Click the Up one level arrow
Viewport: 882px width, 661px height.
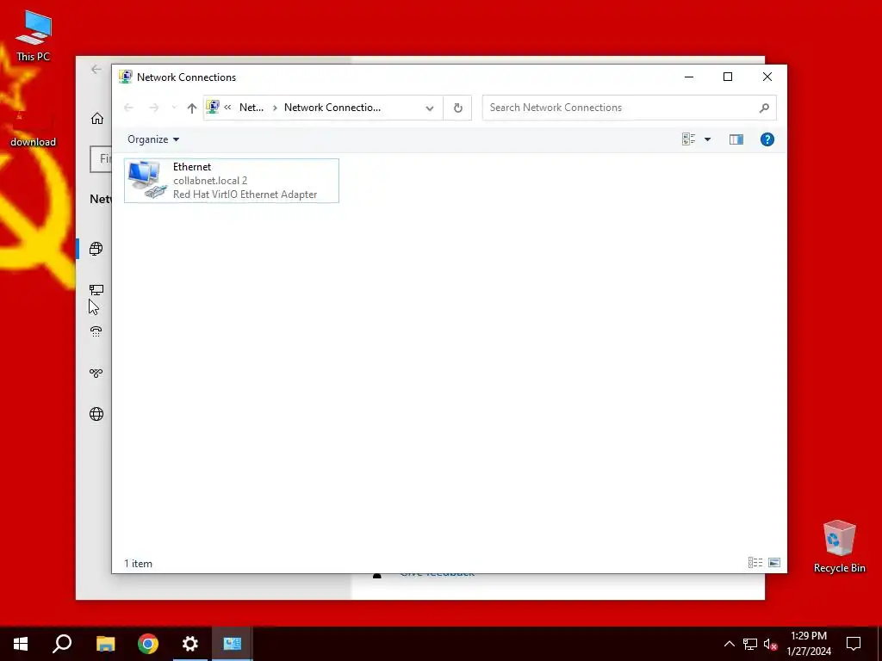(192, 108)
